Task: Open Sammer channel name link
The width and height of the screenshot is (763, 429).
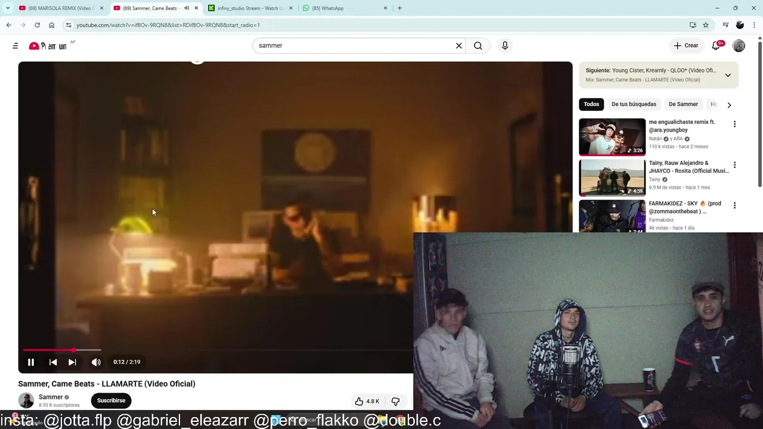Action: 51,397
